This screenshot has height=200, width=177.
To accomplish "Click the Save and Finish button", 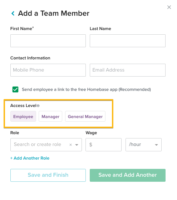I will (48, 175).
